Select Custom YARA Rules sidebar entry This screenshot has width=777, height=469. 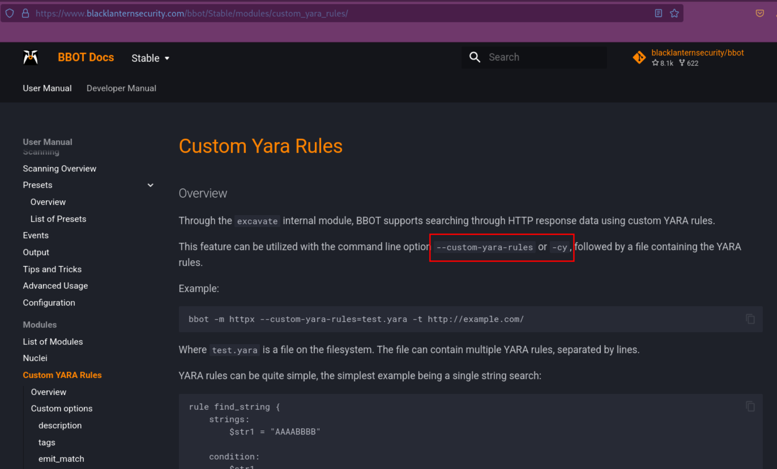[x=62, y=375]
